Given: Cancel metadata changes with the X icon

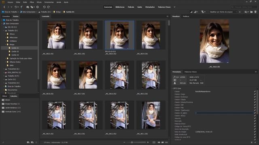Looking at the screenshot, I should click(x=252, y=142).
